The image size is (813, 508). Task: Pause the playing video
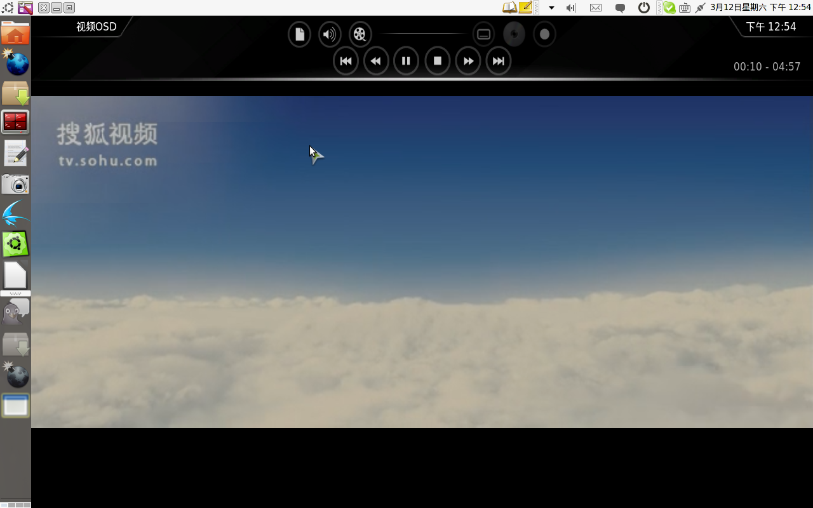406,62
